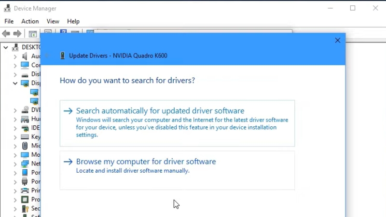Click the device icon in Update Drivers title
Image resolution: width=386 pixels, height=217 pixels.
pyautogui.click(x=63, y=55)
